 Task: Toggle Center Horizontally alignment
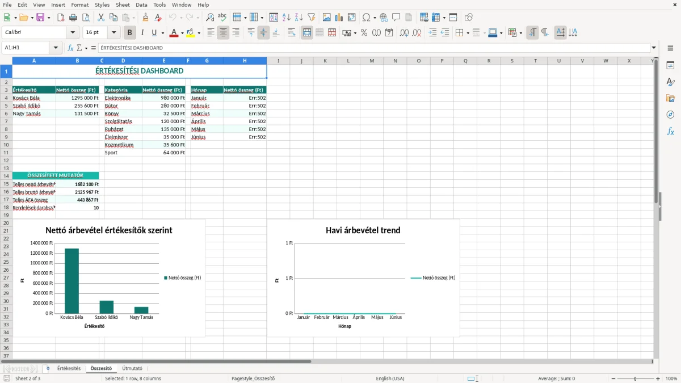click(x=223, y=33)
